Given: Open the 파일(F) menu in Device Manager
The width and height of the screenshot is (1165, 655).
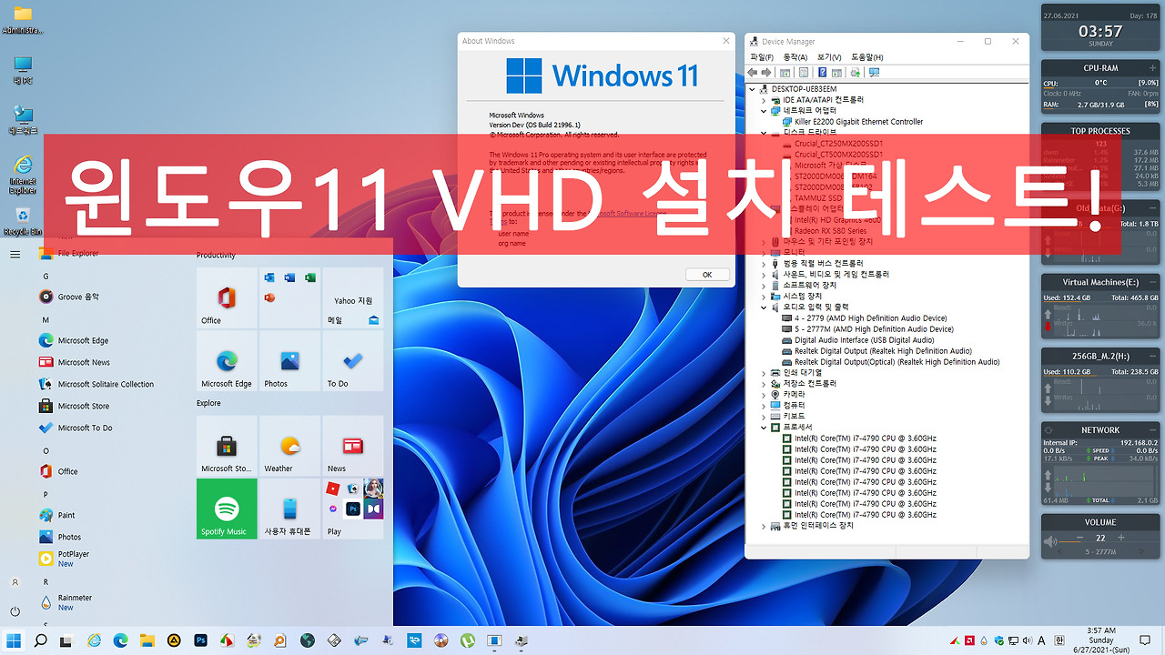Looking at the screenshot, I should (x=761, y=57).
